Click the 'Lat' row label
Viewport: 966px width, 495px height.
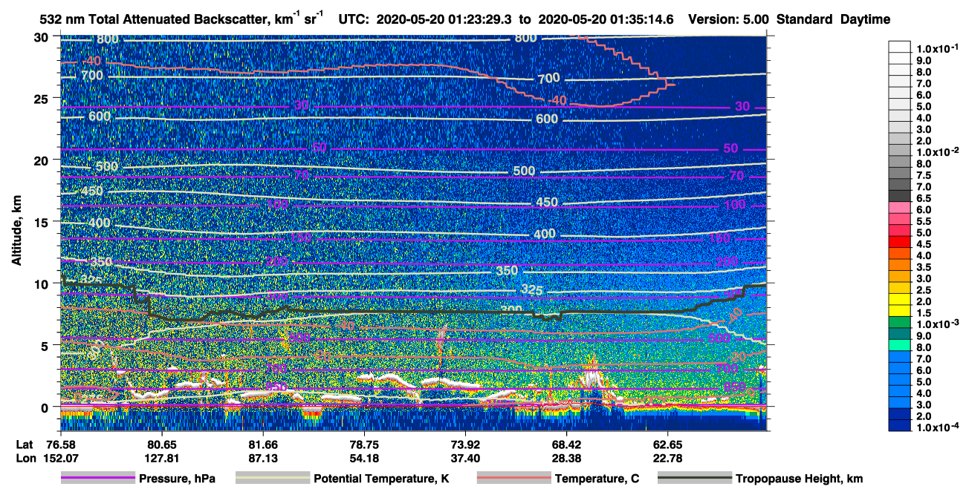pyautogui.click(x=25, y=445)
